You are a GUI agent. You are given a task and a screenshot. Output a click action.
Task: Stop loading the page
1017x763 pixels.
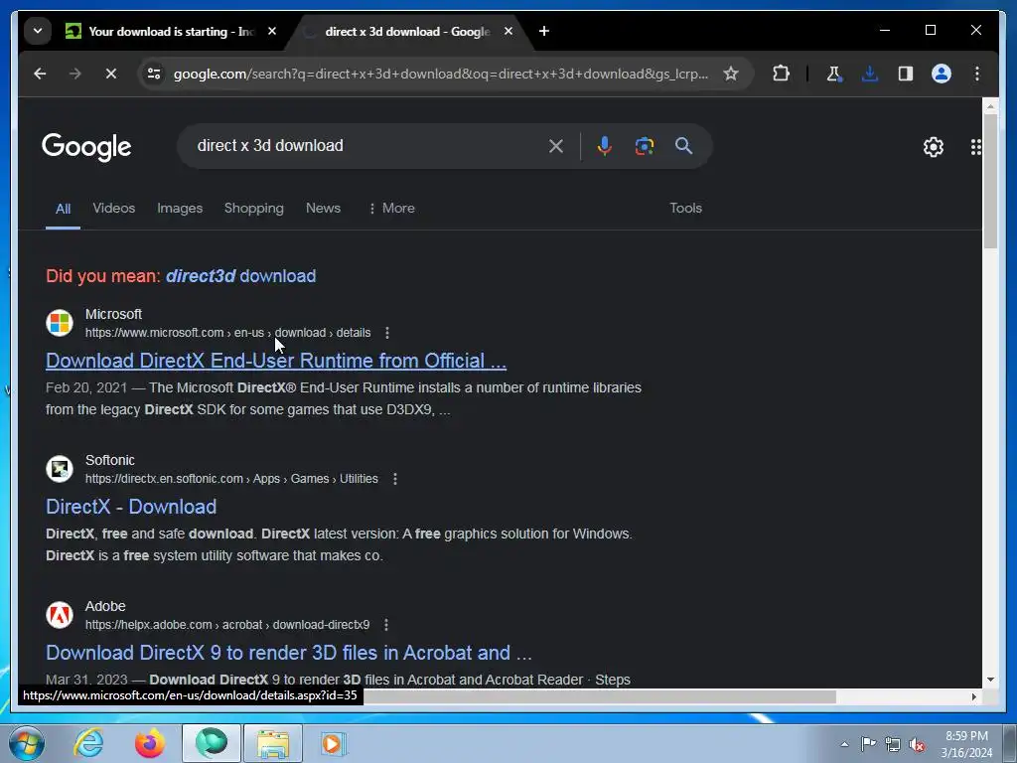[111, 74]
